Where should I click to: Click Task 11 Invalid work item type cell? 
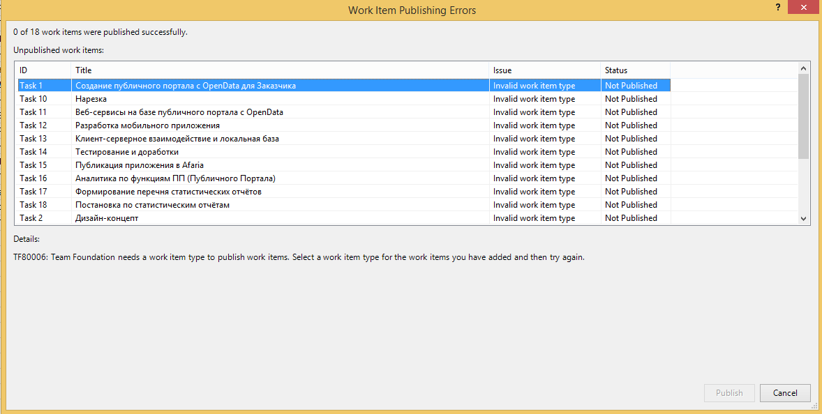(534, 112)
